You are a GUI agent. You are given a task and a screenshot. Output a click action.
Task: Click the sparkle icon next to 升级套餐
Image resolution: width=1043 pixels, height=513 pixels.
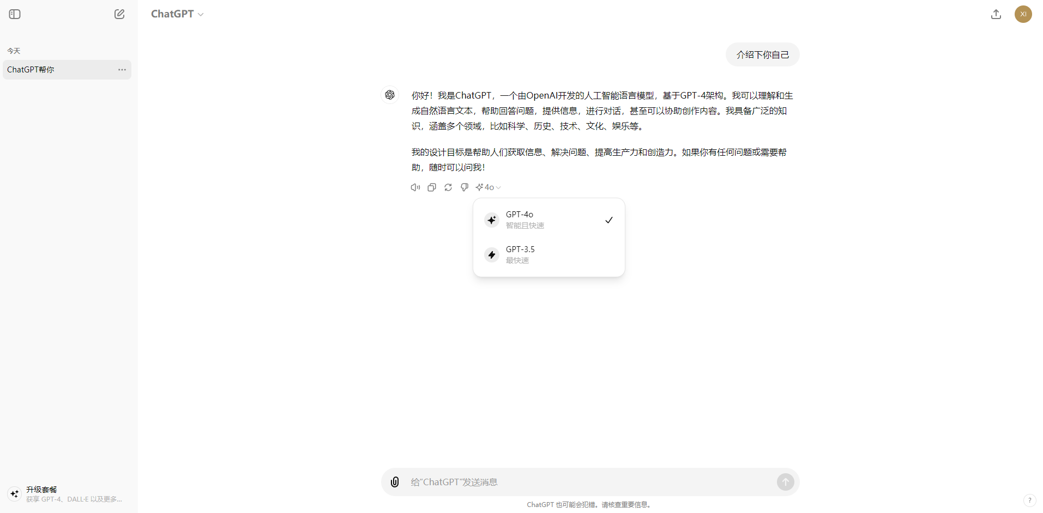click(15, 494)
